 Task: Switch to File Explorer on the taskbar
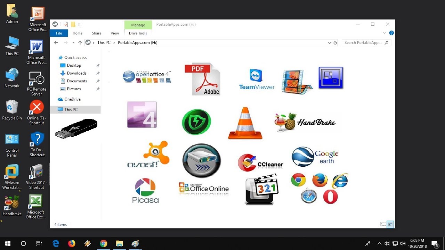point(120,243)
